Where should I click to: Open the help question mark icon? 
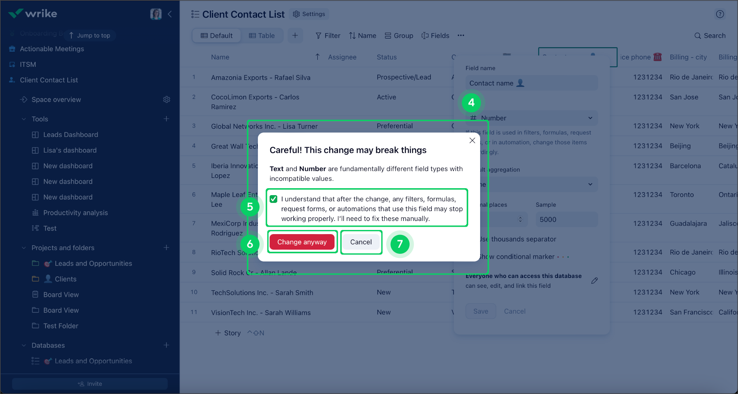pyautogui.click(x=720, y=14)
